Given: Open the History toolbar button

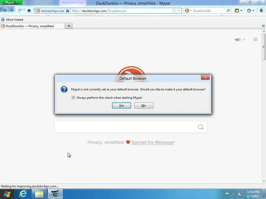Looking at the screenshot, I should pyautogui.click(x=251, y=11).
